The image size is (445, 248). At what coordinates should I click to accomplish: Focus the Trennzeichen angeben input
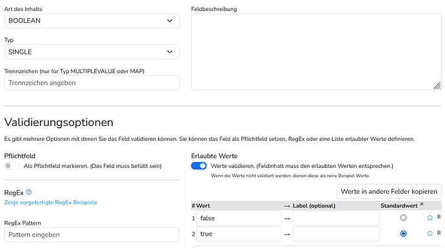92,83
